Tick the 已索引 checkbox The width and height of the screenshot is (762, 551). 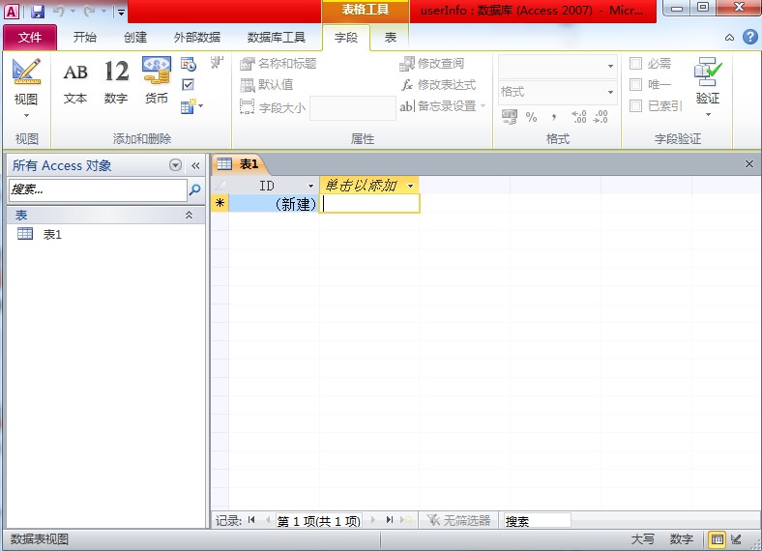point(635,106)
